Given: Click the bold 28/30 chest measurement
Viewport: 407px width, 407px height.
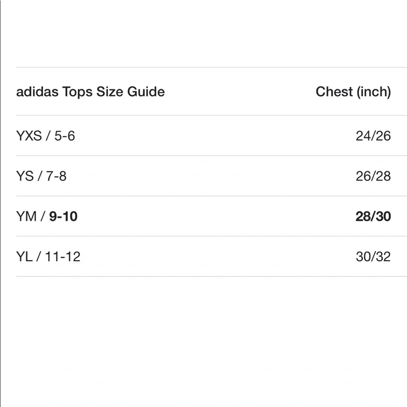Looking at the screenshot, I should 373,216.
